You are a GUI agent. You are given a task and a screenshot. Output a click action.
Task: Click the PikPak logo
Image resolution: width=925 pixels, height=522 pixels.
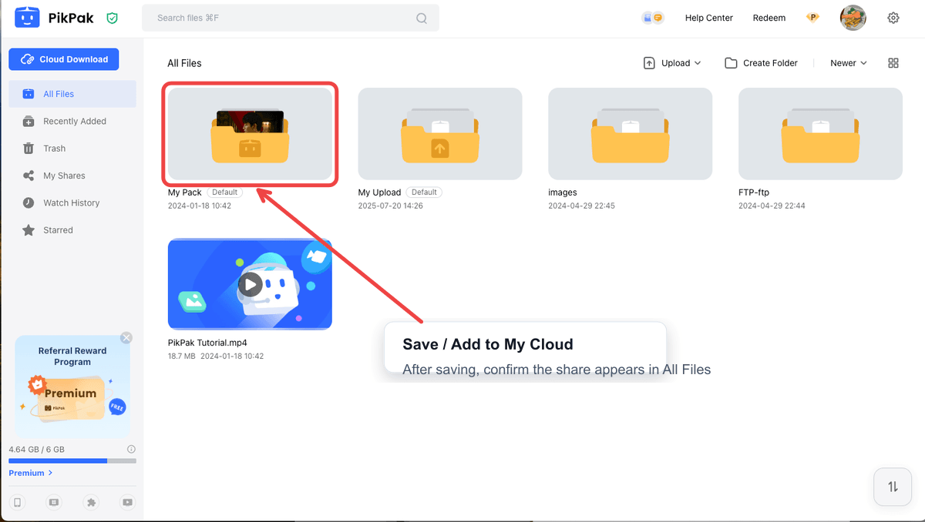[x=54, y=18]
